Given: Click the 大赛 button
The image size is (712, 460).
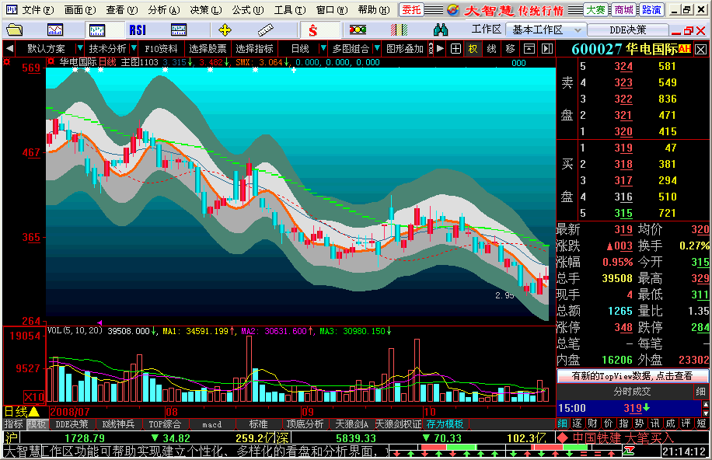Looking at the screenshot, I should coord(595,9).
